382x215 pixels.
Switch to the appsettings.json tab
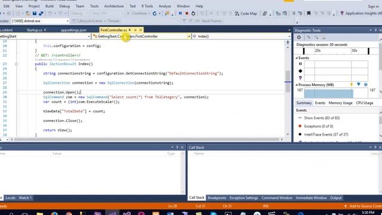pos(73,30)
